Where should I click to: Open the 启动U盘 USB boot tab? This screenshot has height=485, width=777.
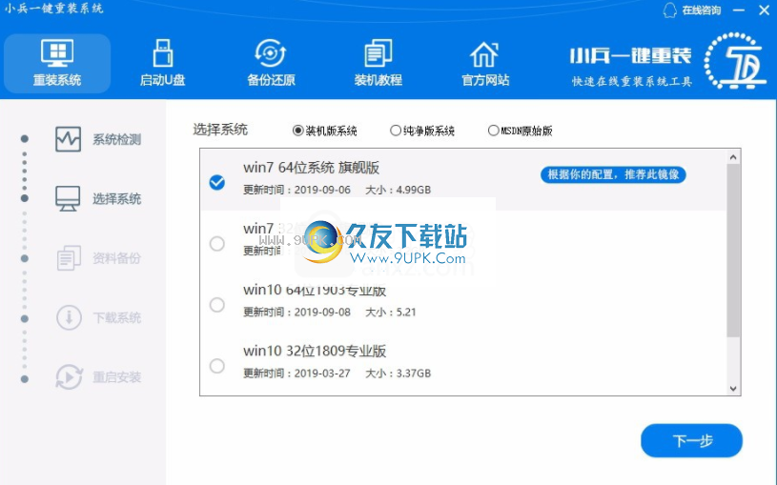[162, 63]
